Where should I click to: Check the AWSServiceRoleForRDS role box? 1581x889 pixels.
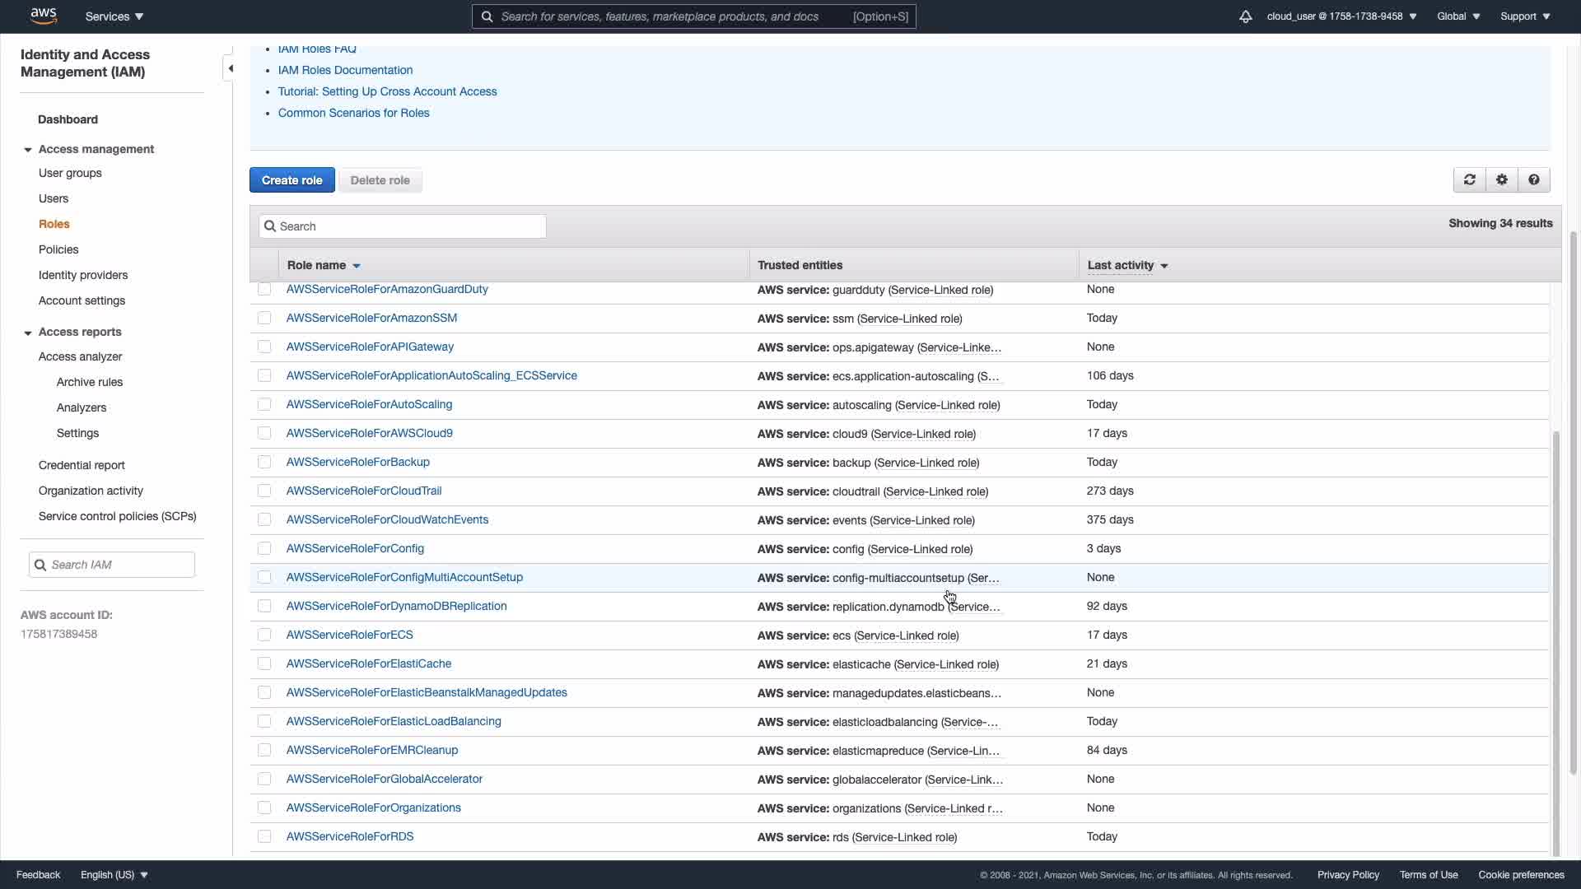[x=264, y=837]
